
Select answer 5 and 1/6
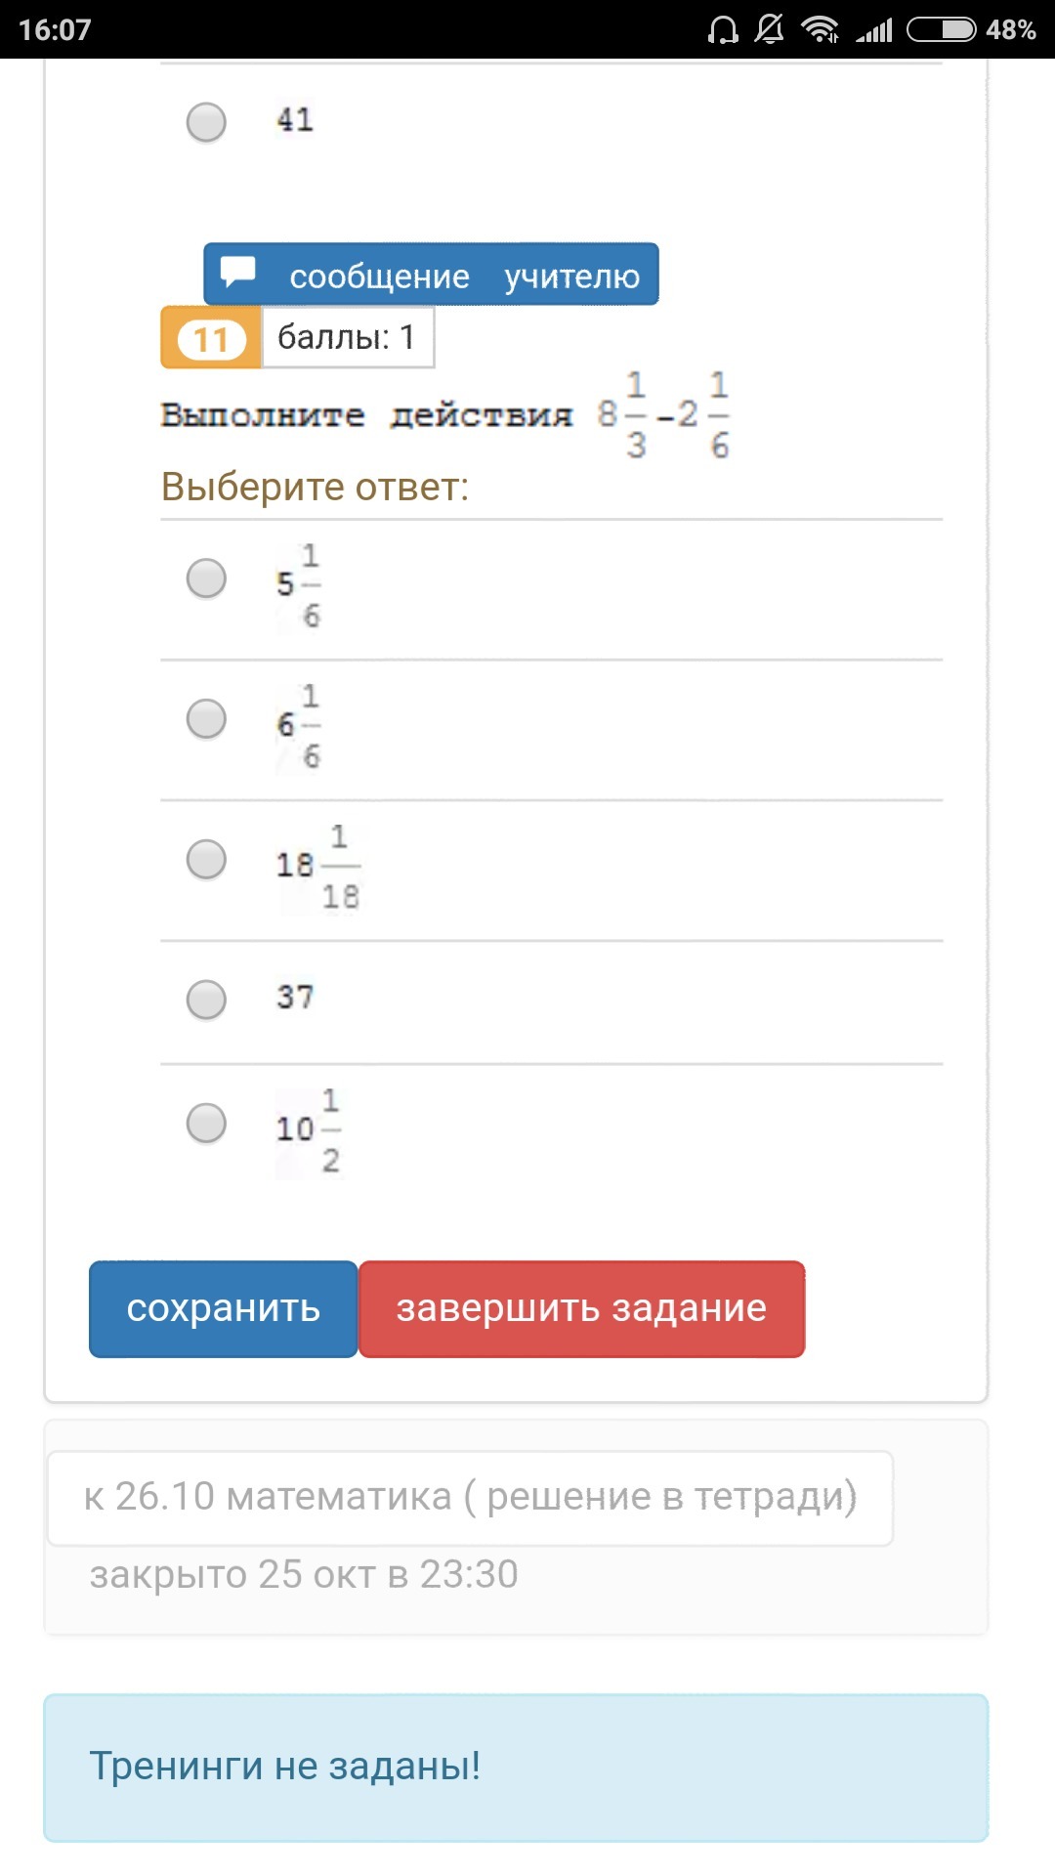click(x=206, y=578)
